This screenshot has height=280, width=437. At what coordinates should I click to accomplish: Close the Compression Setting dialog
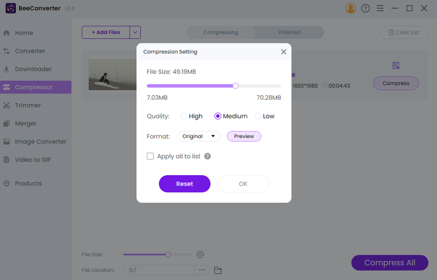pyautogui.click(x=283, y=52)
